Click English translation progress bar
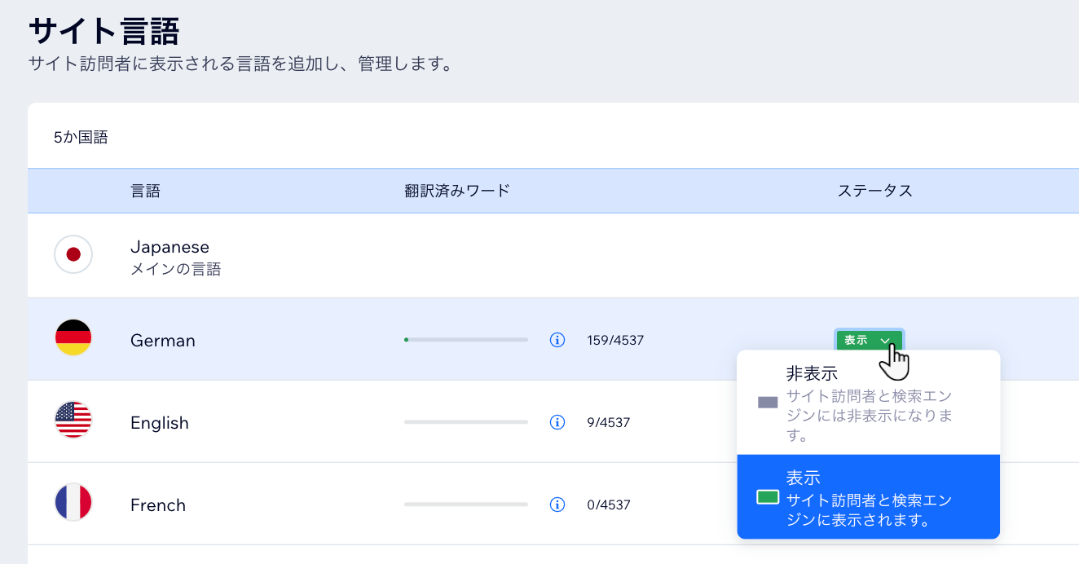The width and height of the screenshot is (1079, 564). point(466,422)
